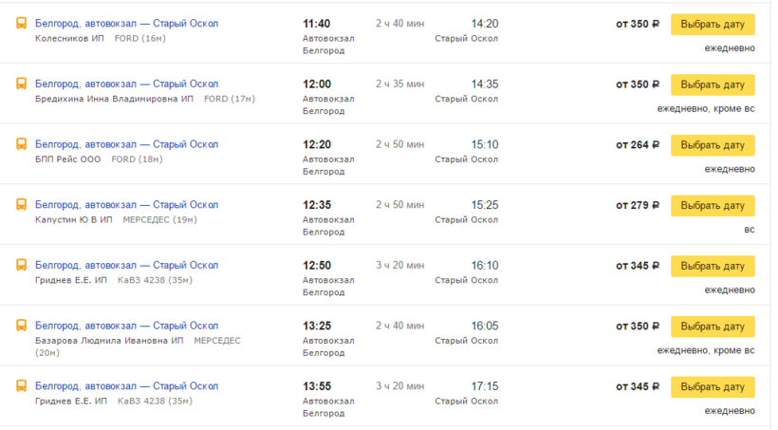
Task: Pick date for the 13:55 departure
Action: 713,387
